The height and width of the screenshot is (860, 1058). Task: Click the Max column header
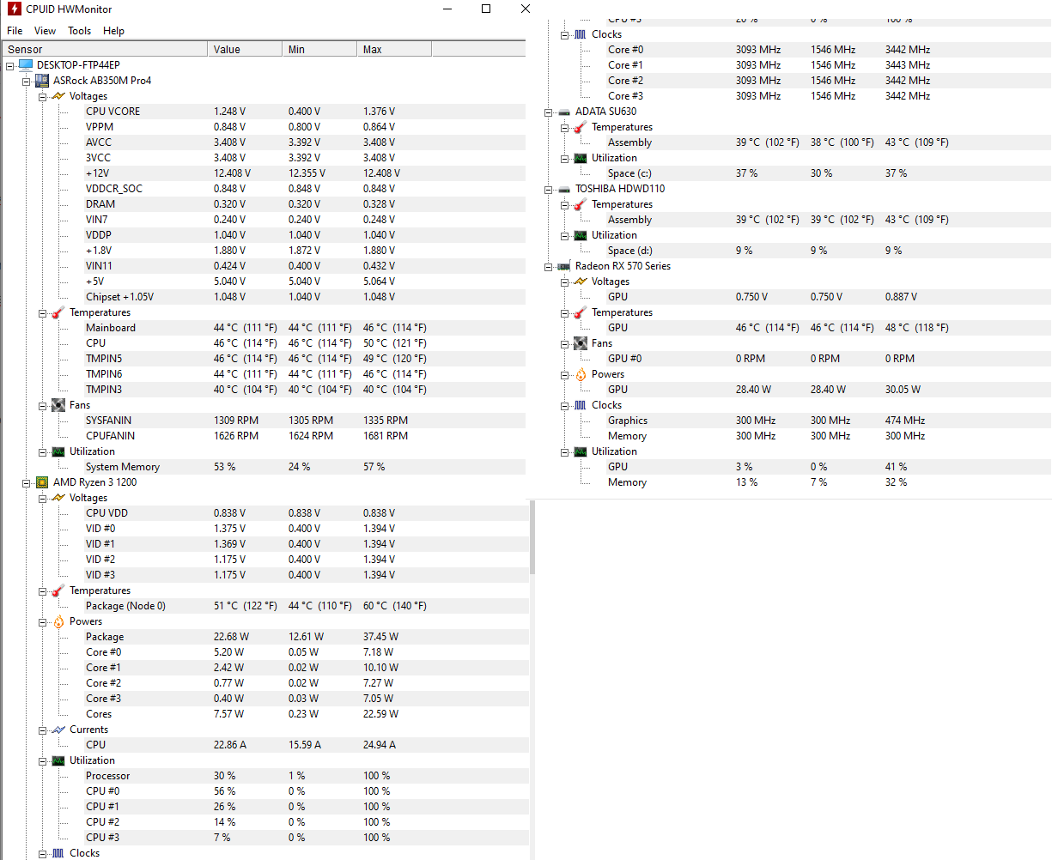(394, 50)
